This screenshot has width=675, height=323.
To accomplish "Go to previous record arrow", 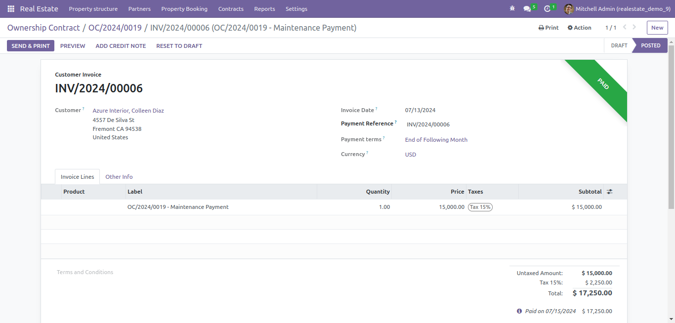I will (x=625, y=28).
